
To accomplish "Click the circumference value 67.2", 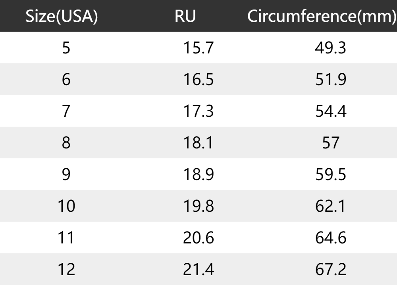I will click(331, 270).
